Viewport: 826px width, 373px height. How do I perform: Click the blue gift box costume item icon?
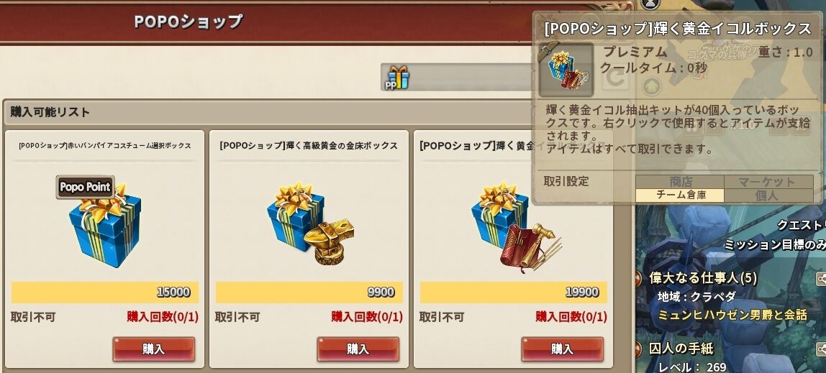pos(105,225)
